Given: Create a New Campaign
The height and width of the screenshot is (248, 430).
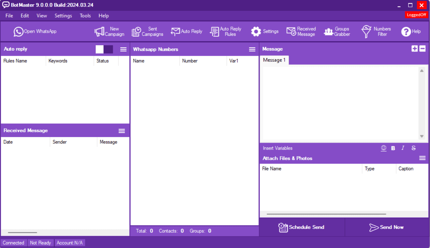Looking at the screenshot, I should click(x=109, y=31).
